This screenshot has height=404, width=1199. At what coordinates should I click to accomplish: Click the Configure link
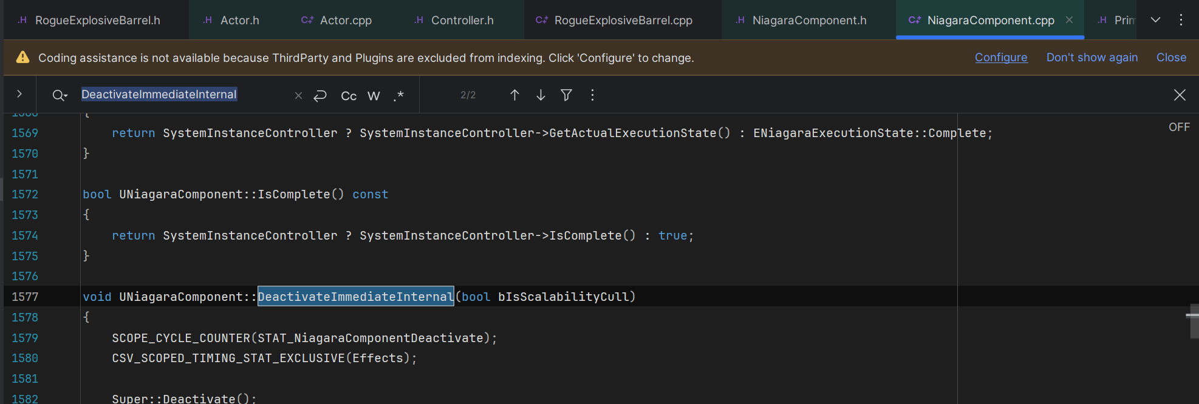pyautogui.click(x=1001, y=57)
